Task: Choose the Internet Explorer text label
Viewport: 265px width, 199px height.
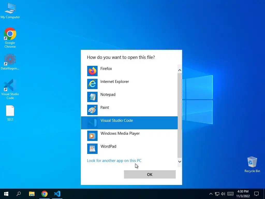Action: [115, 82]
